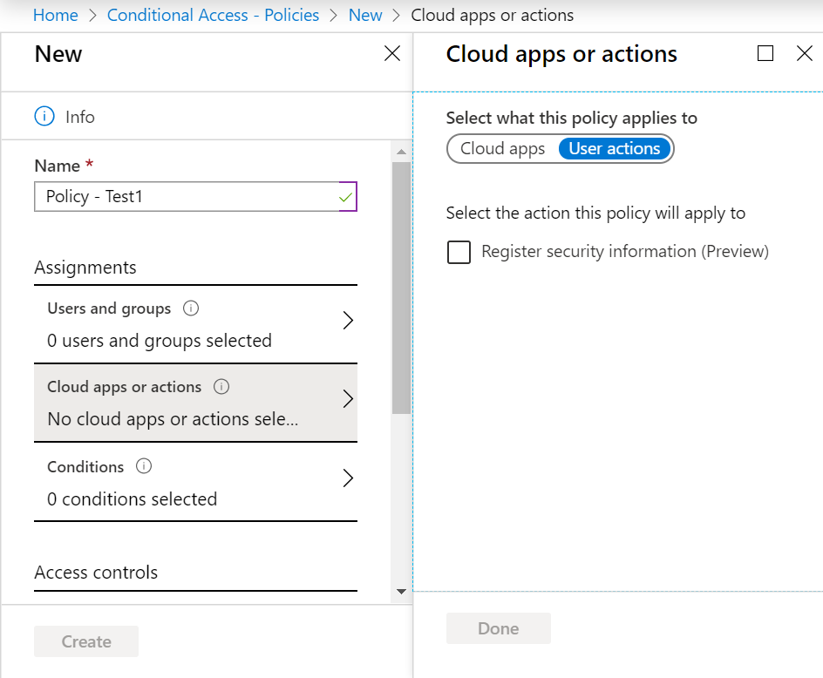Close the Cloud apps or actions panel
This screenshot has height=678, width=823.
(804, 53)
